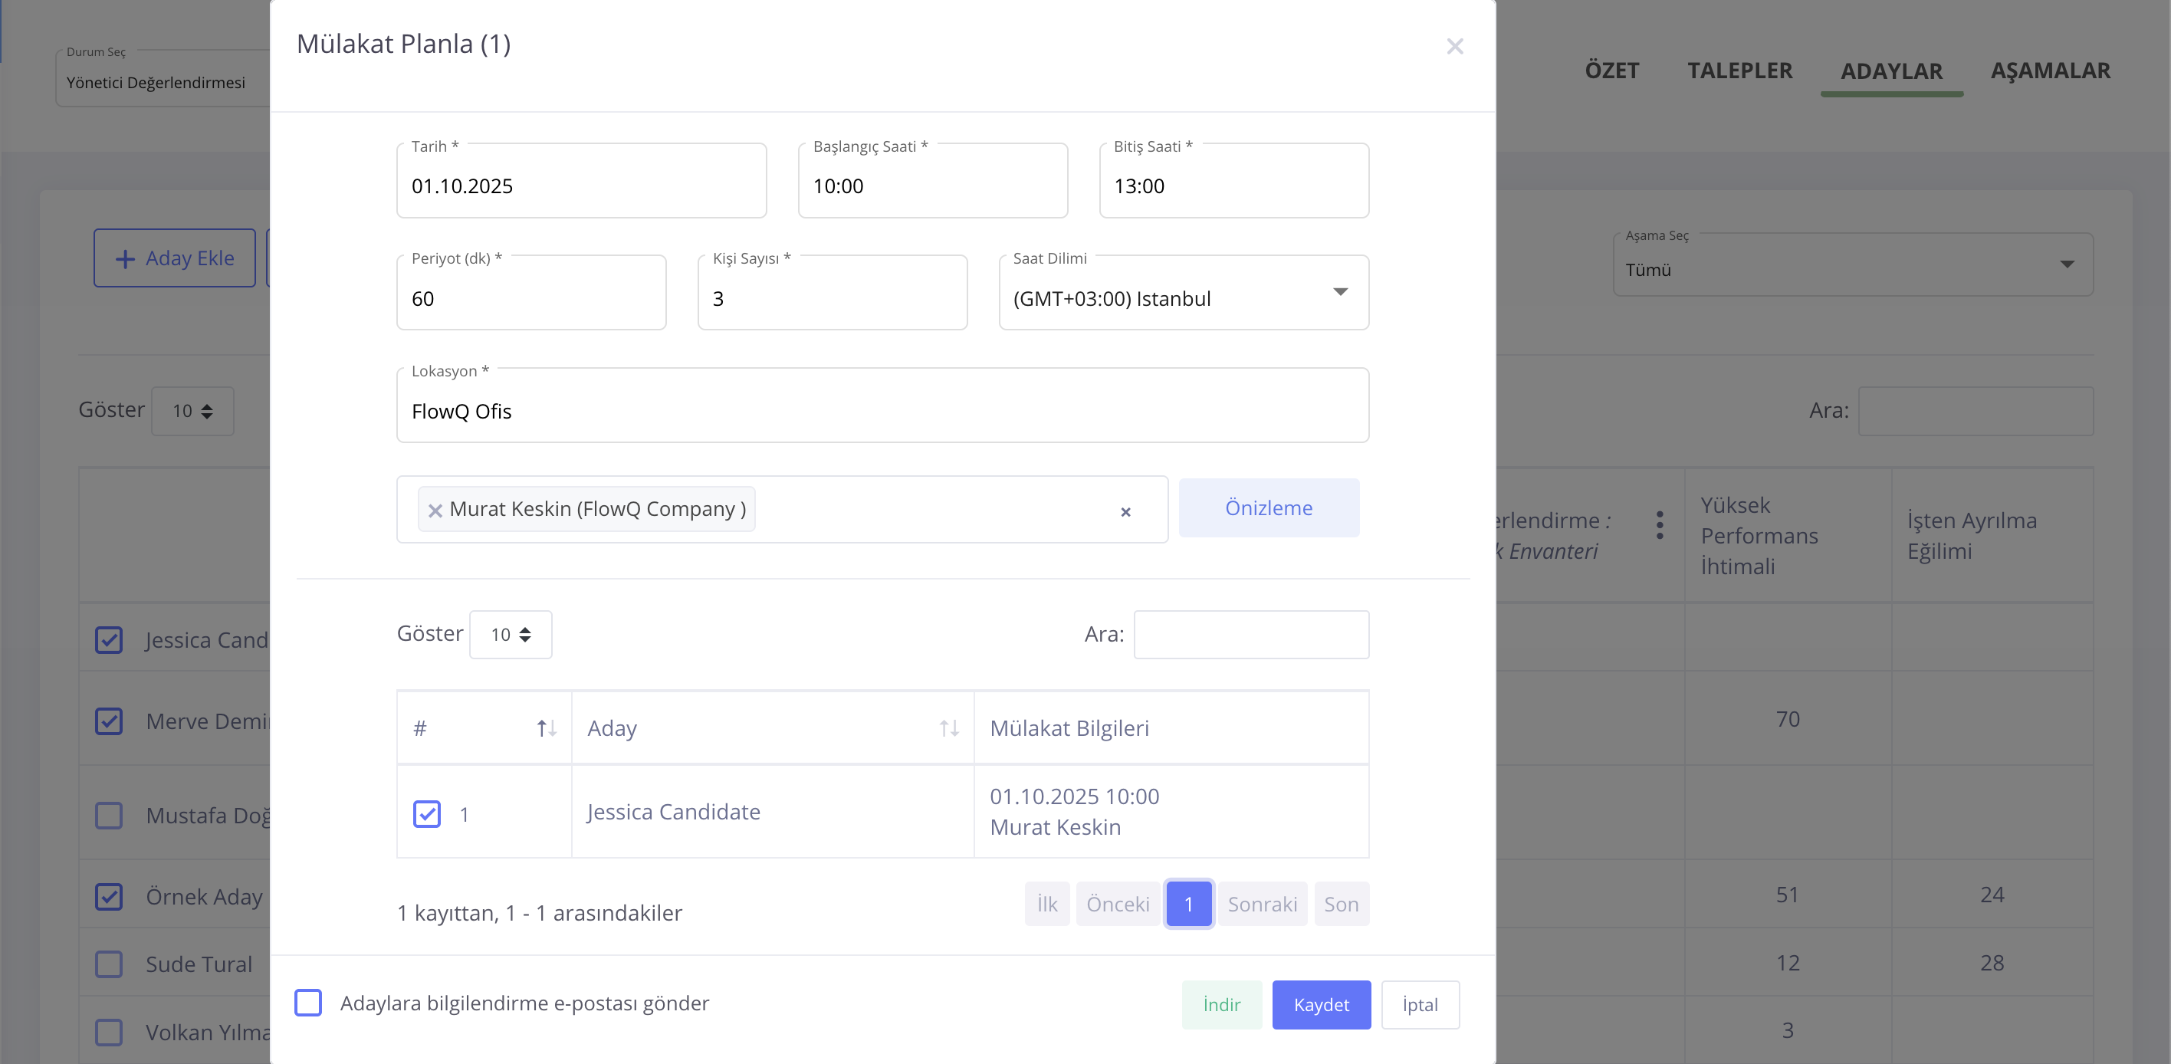Click the Saat Dilimi dropdown arrow

tap(1340, 291)
